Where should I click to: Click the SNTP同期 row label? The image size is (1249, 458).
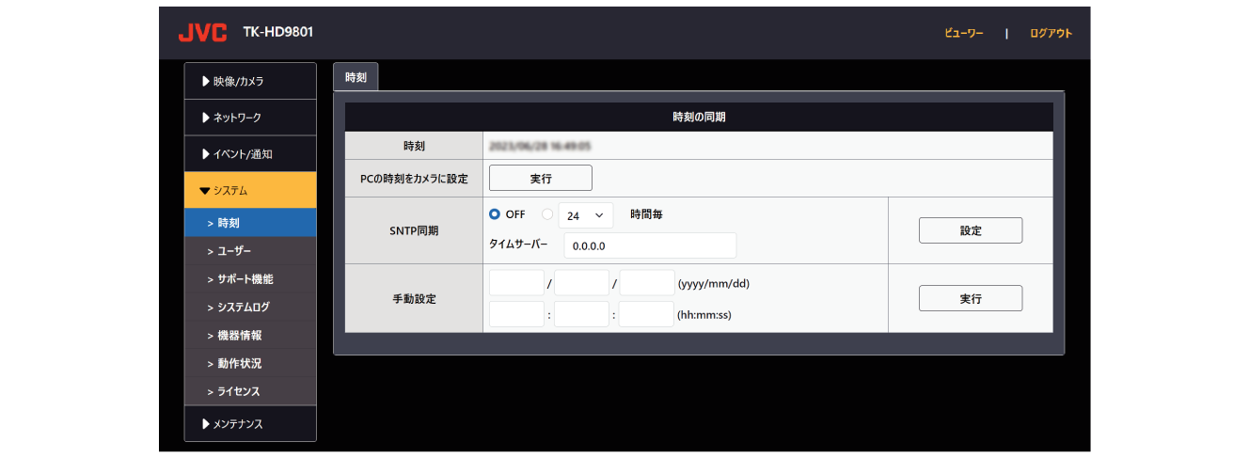point(415,230)
